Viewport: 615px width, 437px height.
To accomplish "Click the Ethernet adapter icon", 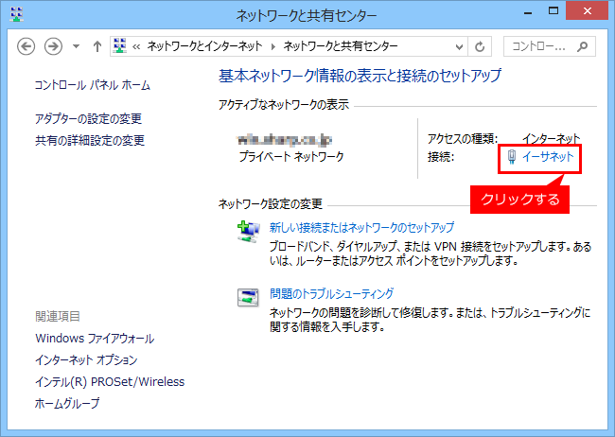I will coord(512,157).
